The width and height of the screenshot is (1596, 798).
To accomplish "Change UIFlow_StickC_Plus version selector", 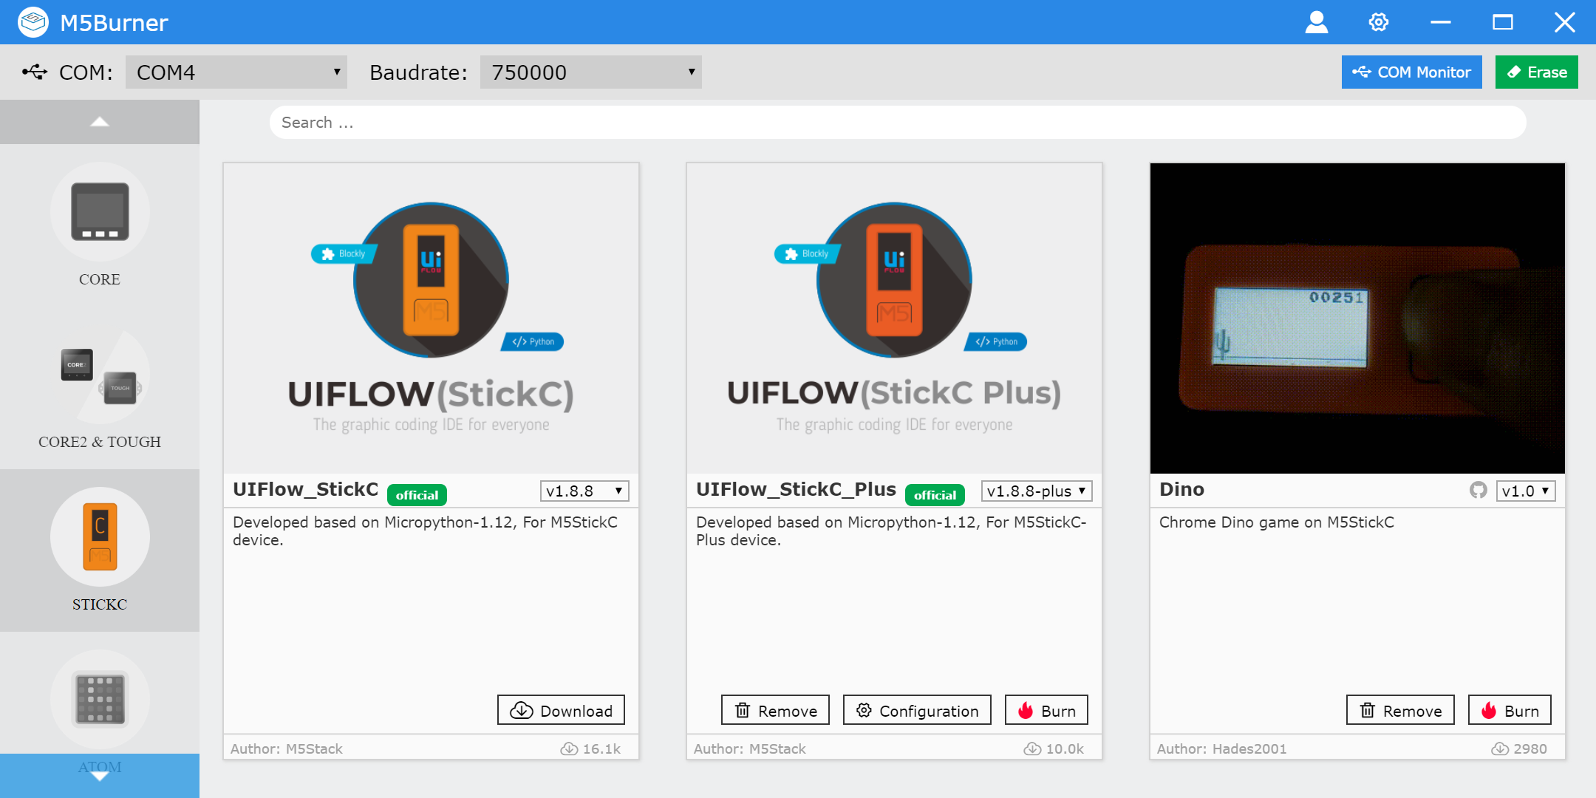I will [x=1036, y=491].
